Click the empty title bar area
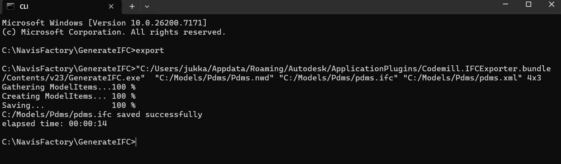This screenshot has height=164, width=561. (318, 6)
